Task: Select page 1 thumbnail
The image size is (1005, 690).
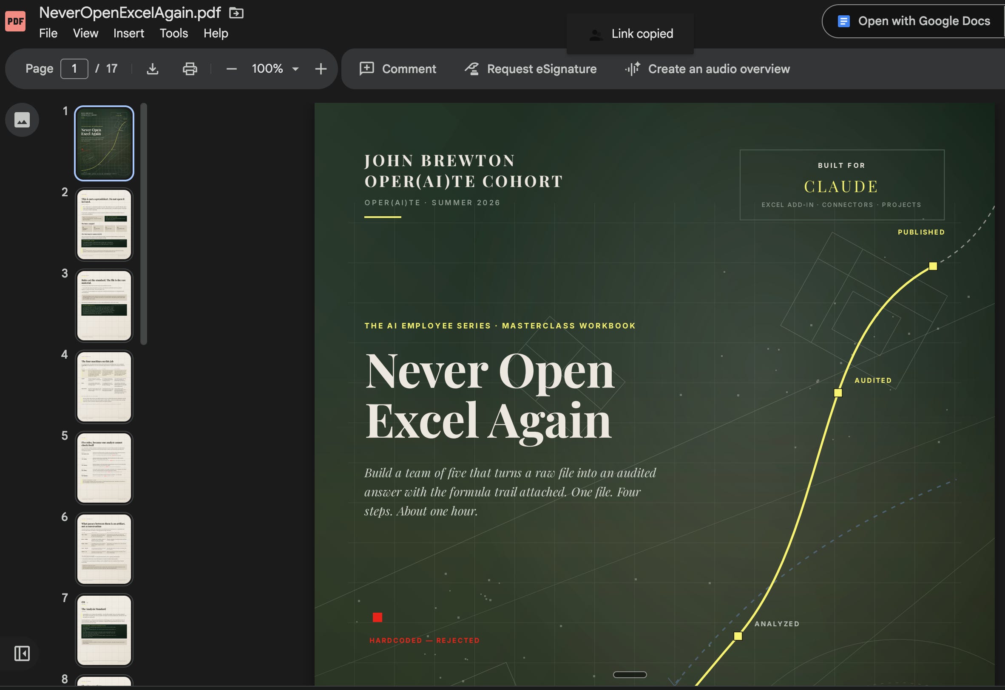Action: 104,143
